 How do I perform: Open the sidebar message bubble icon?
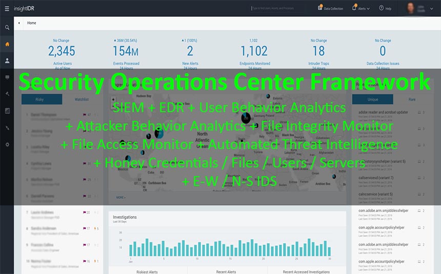click(7, 77)
